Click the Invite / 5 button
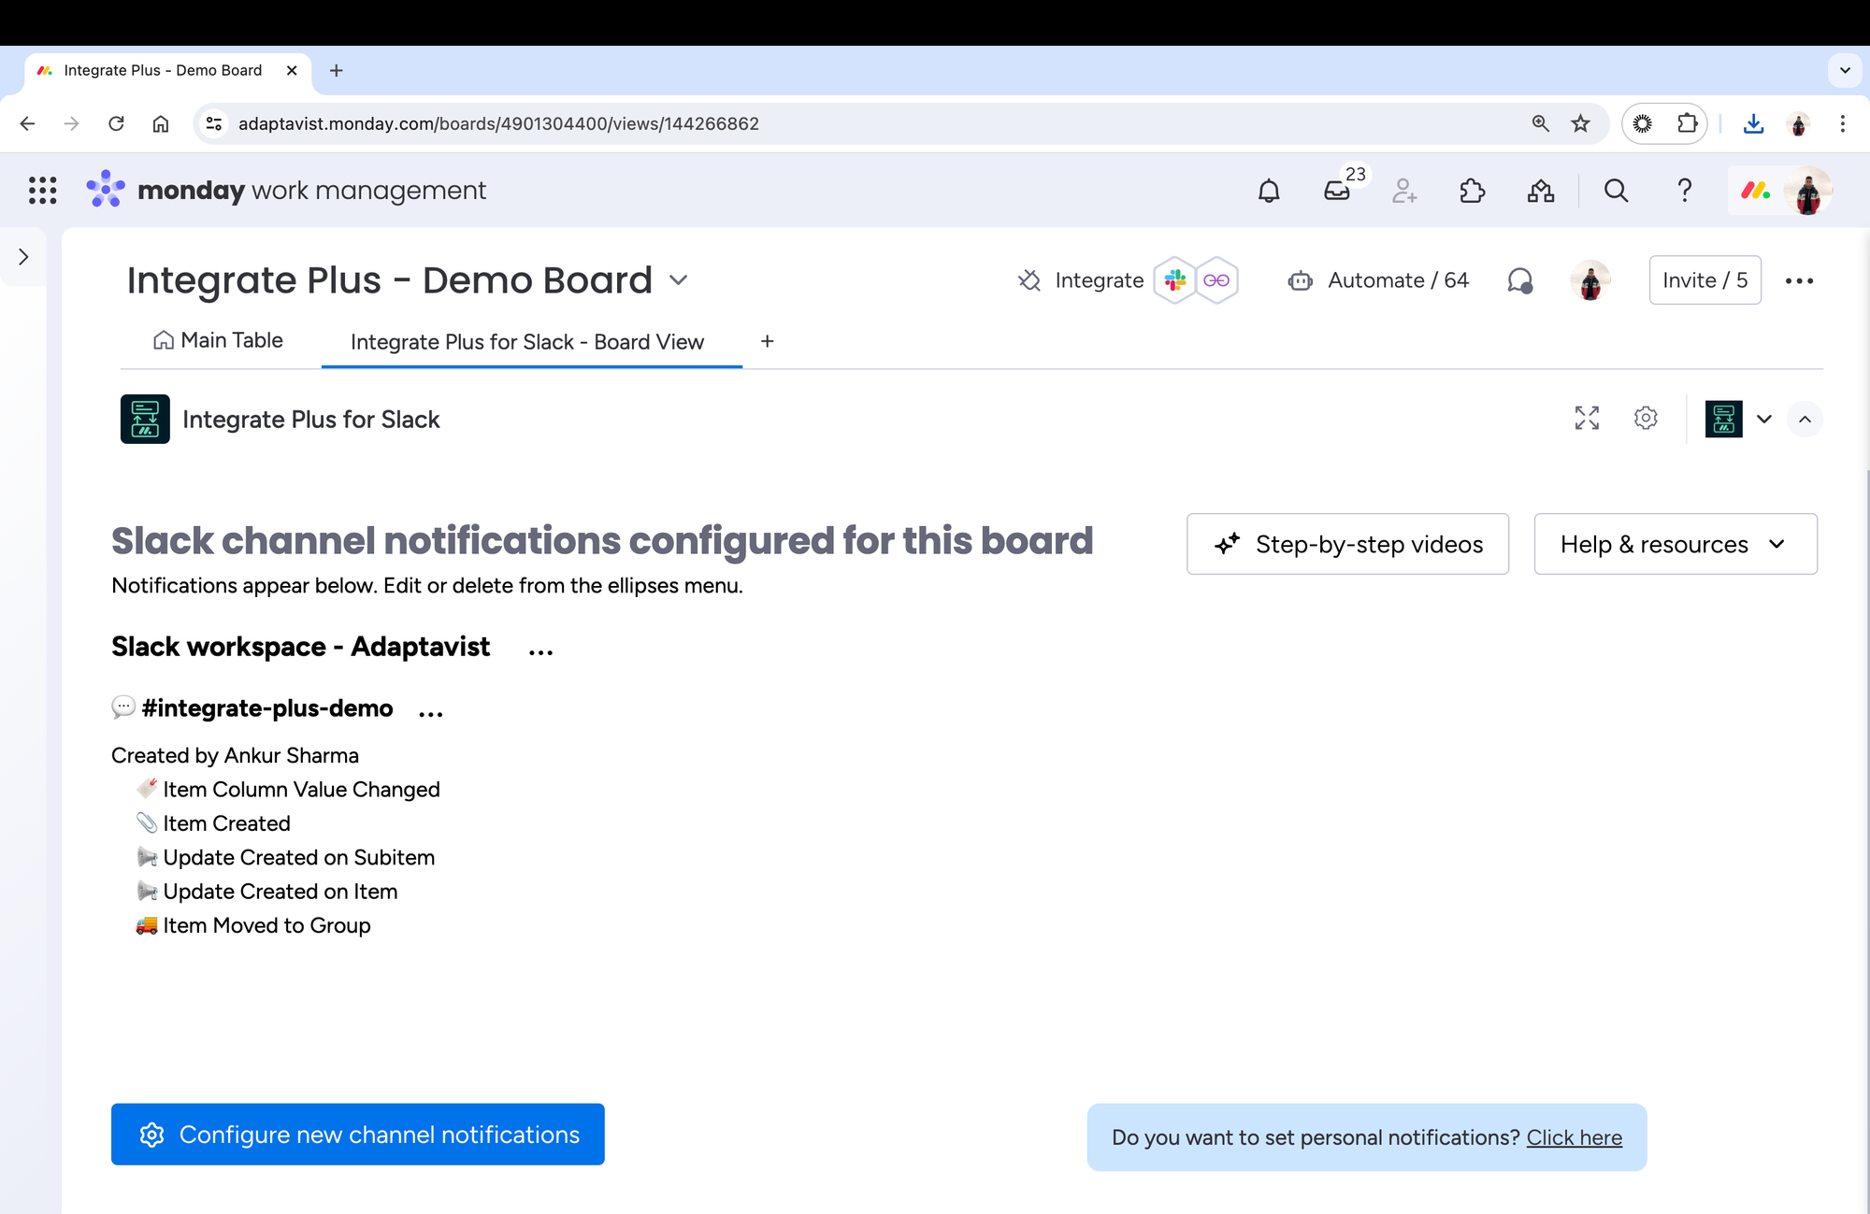Viewport: 1870px width, 1214px height. point(1705,280)
